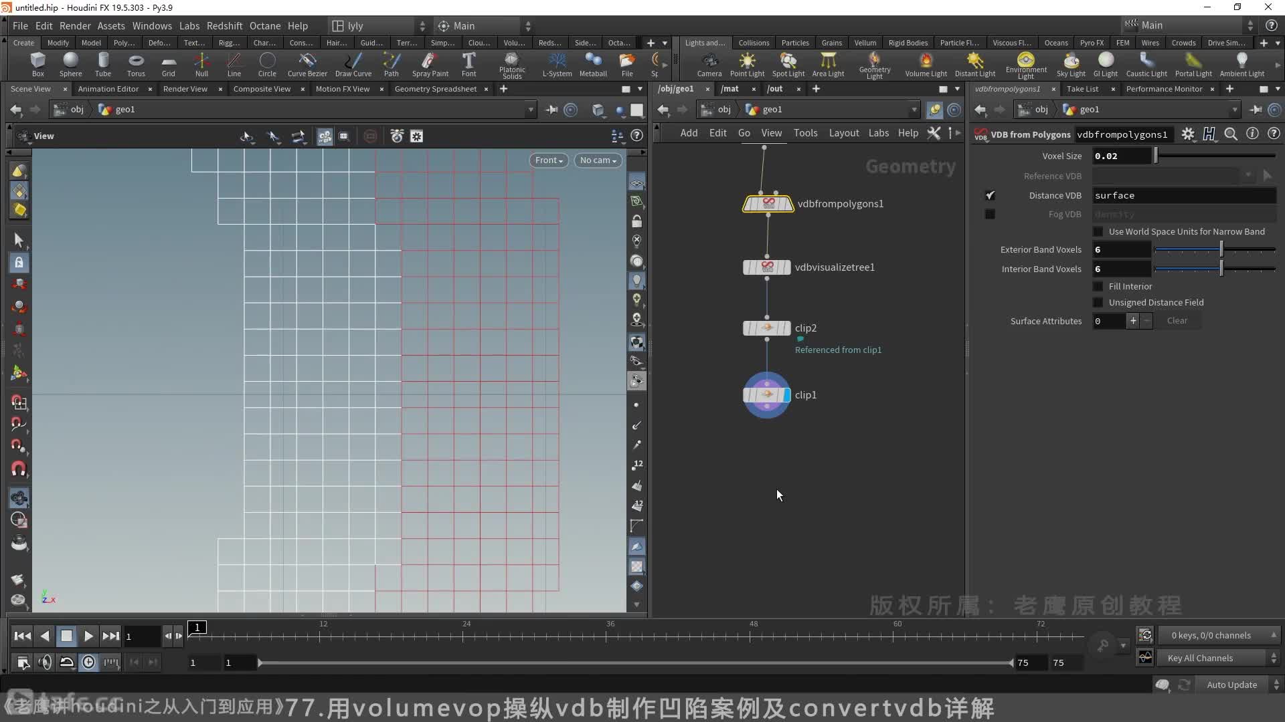Viewport: 1285px width, 722px height.
Task: Select the Tube shelf tool
Action: pyautogui.click(x=103, y=65)
